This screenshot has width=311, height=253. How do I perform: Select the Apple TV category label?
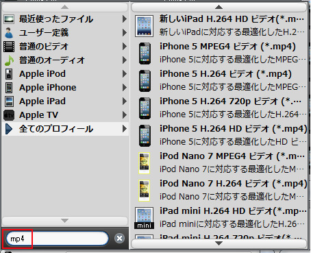39,115
